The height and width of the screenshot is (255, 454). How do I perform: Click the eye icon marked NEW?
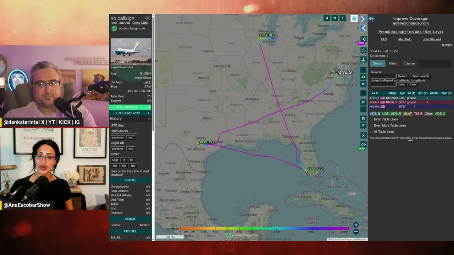(x=363, y=144)
